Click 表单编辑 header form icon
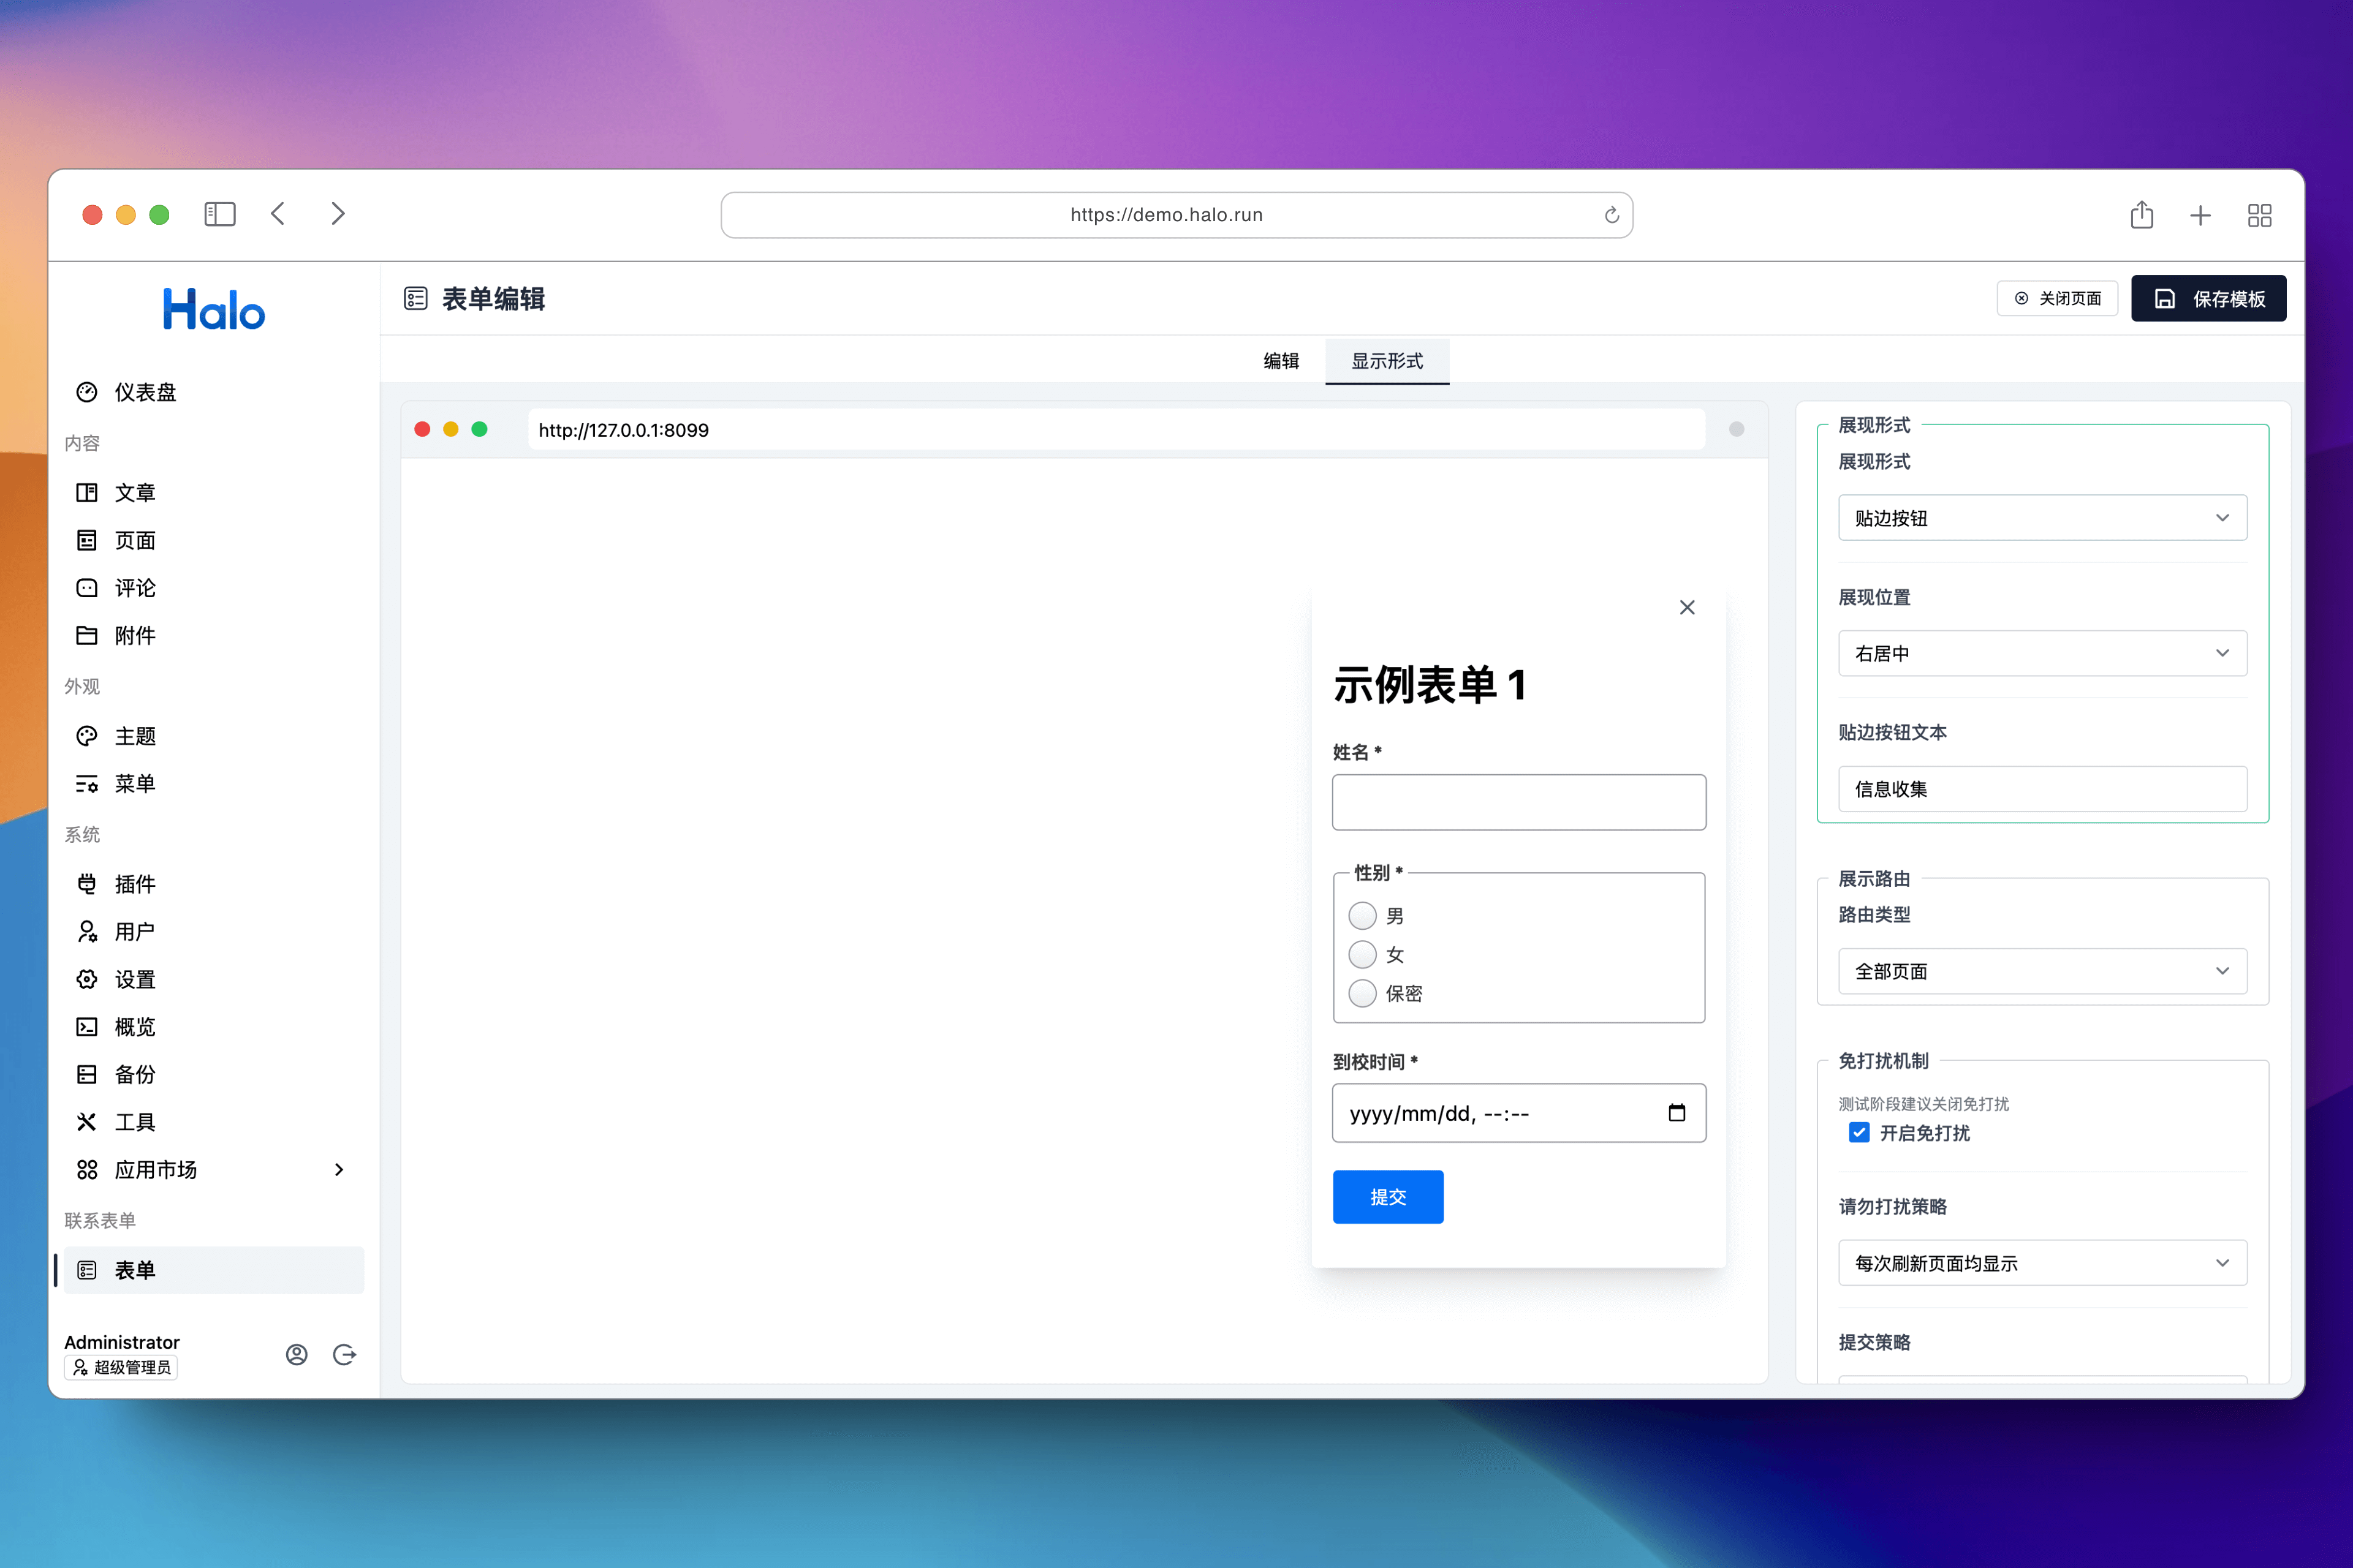 coord(415,298)
